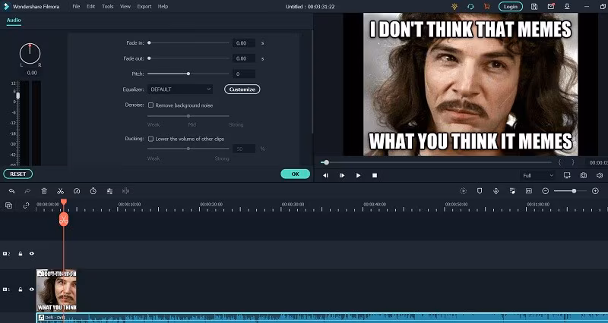608x323 pixels.
Task: Click the timeline zoom slider
Action: (570, 191)
